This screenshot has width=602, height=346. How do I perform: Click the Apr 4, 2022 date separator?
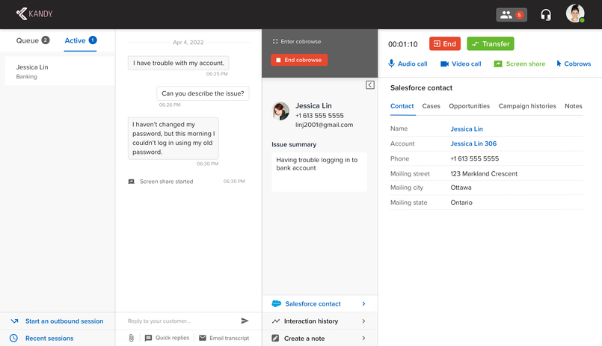pos(188,42)
